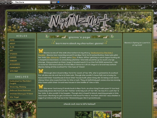This screenshot has height=118, width=157.
Task: Open the OCs' Page! shelf link
Action: pyautogui.click(x=22, y=97)
